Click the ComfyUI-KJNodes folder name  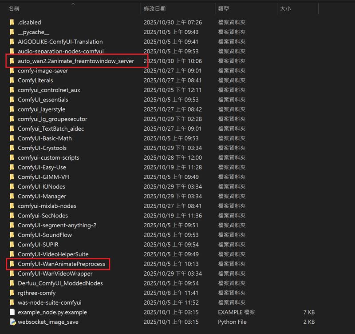41,186
